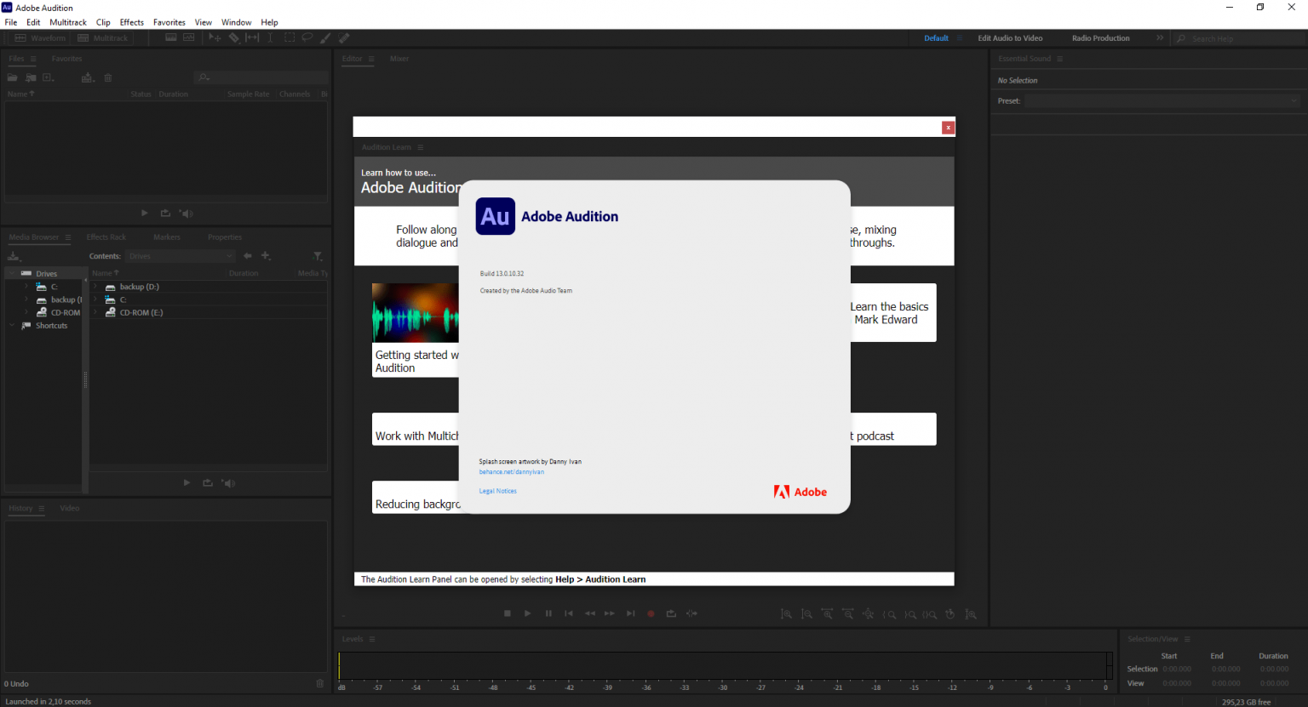Viewport: 1308px width, 707px height.
Task: Choose the Marquee Selection tool
Action: click(290, 38)
